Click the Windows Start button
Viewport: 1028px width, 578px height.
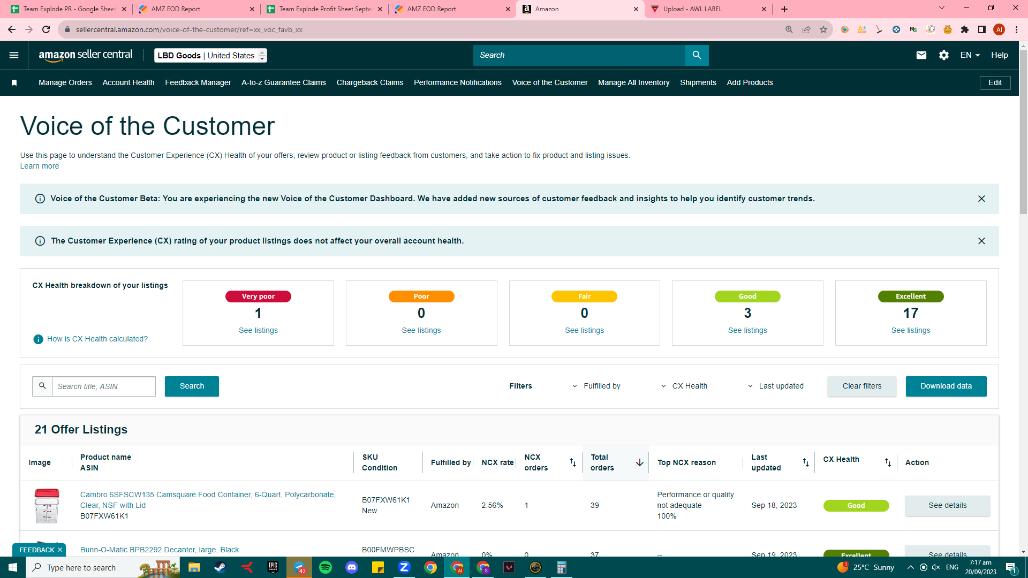tap(13, 567)
